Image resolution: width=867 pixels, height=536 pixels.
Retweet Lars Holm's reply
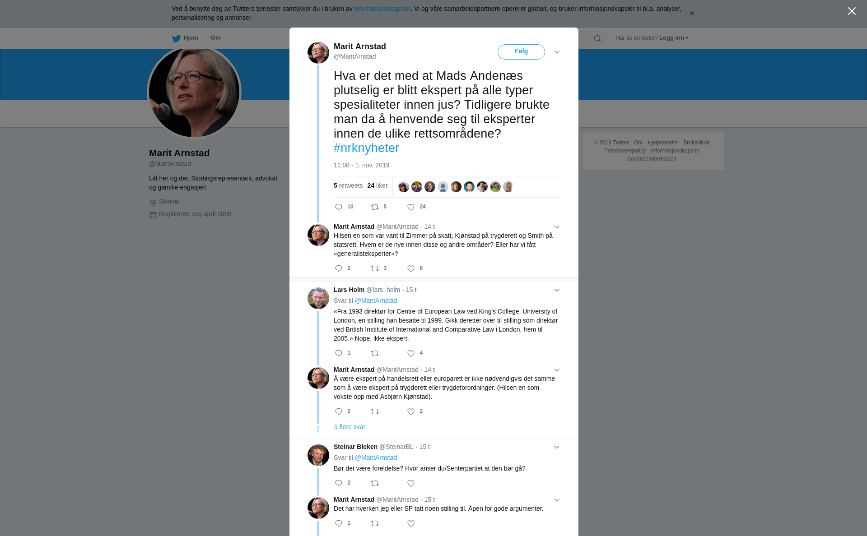[375, 353]
